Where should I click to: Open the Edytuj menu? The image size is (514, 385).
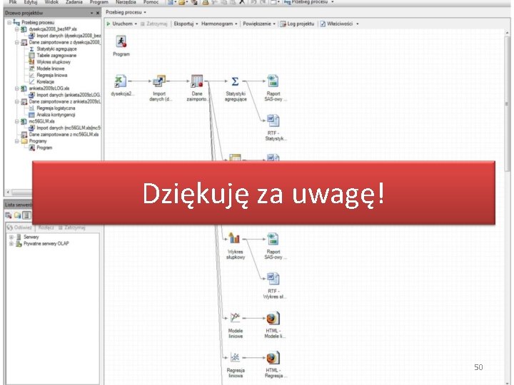pyautogui.click(x=31, y=2)
